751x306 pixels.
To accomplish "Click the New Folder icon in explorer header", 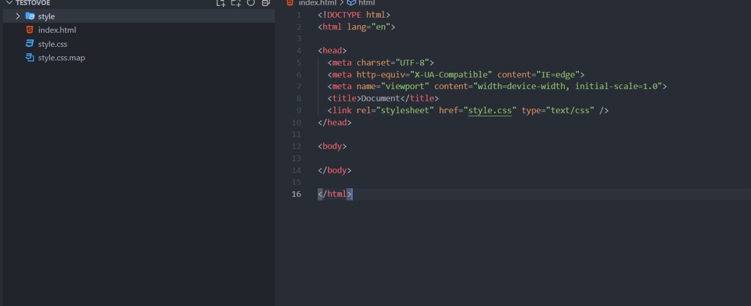I will [236, 3].
